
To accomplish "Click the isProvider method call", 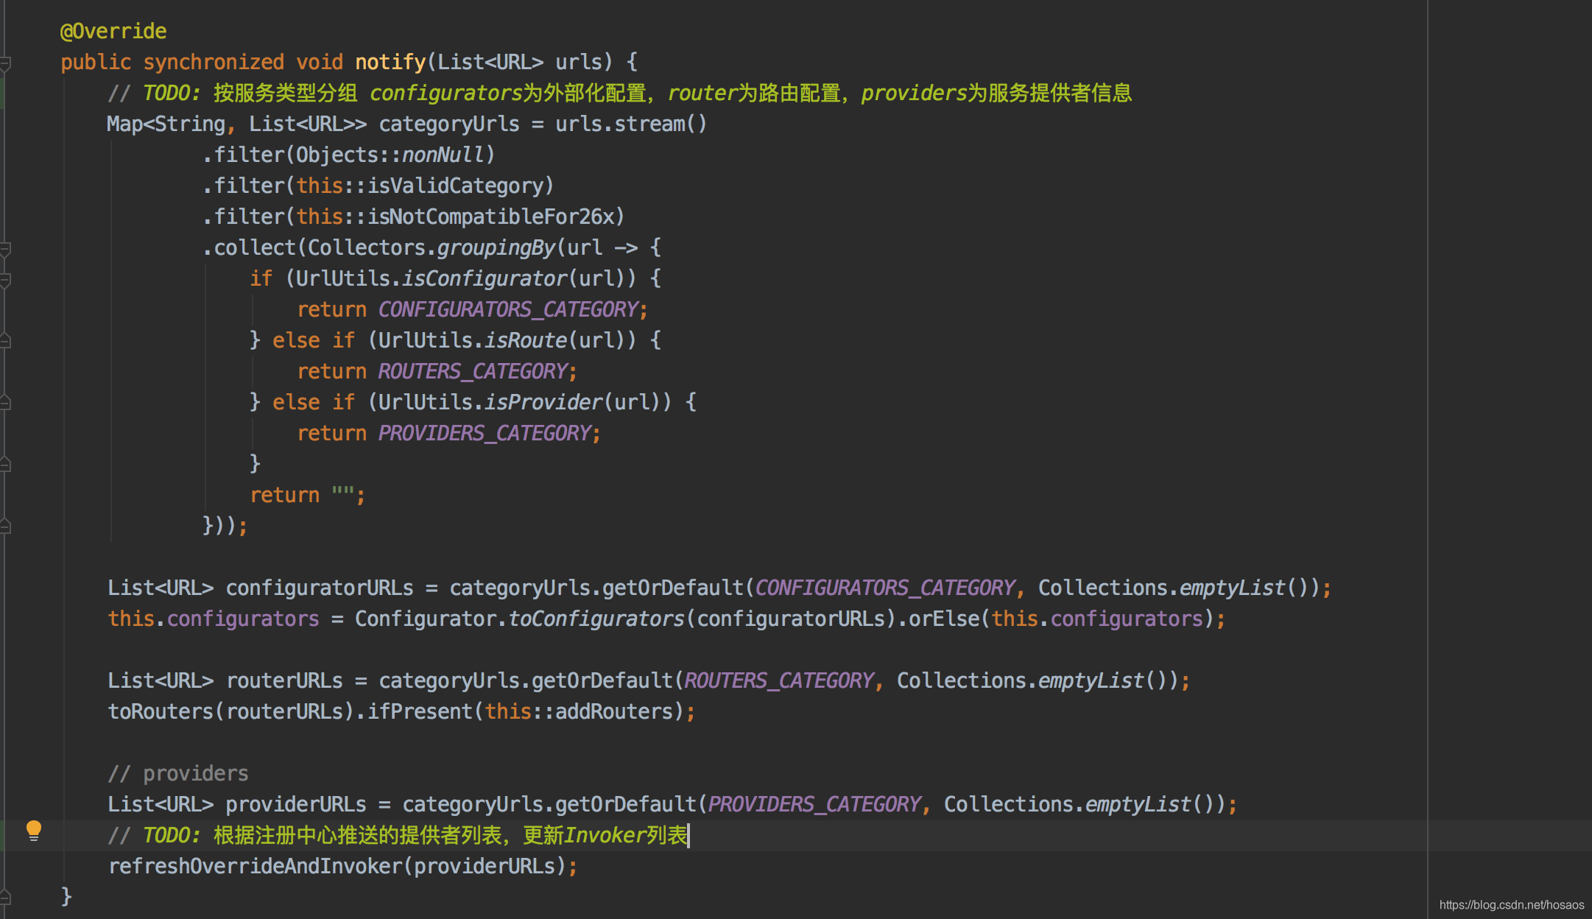I will pos(543,403).
